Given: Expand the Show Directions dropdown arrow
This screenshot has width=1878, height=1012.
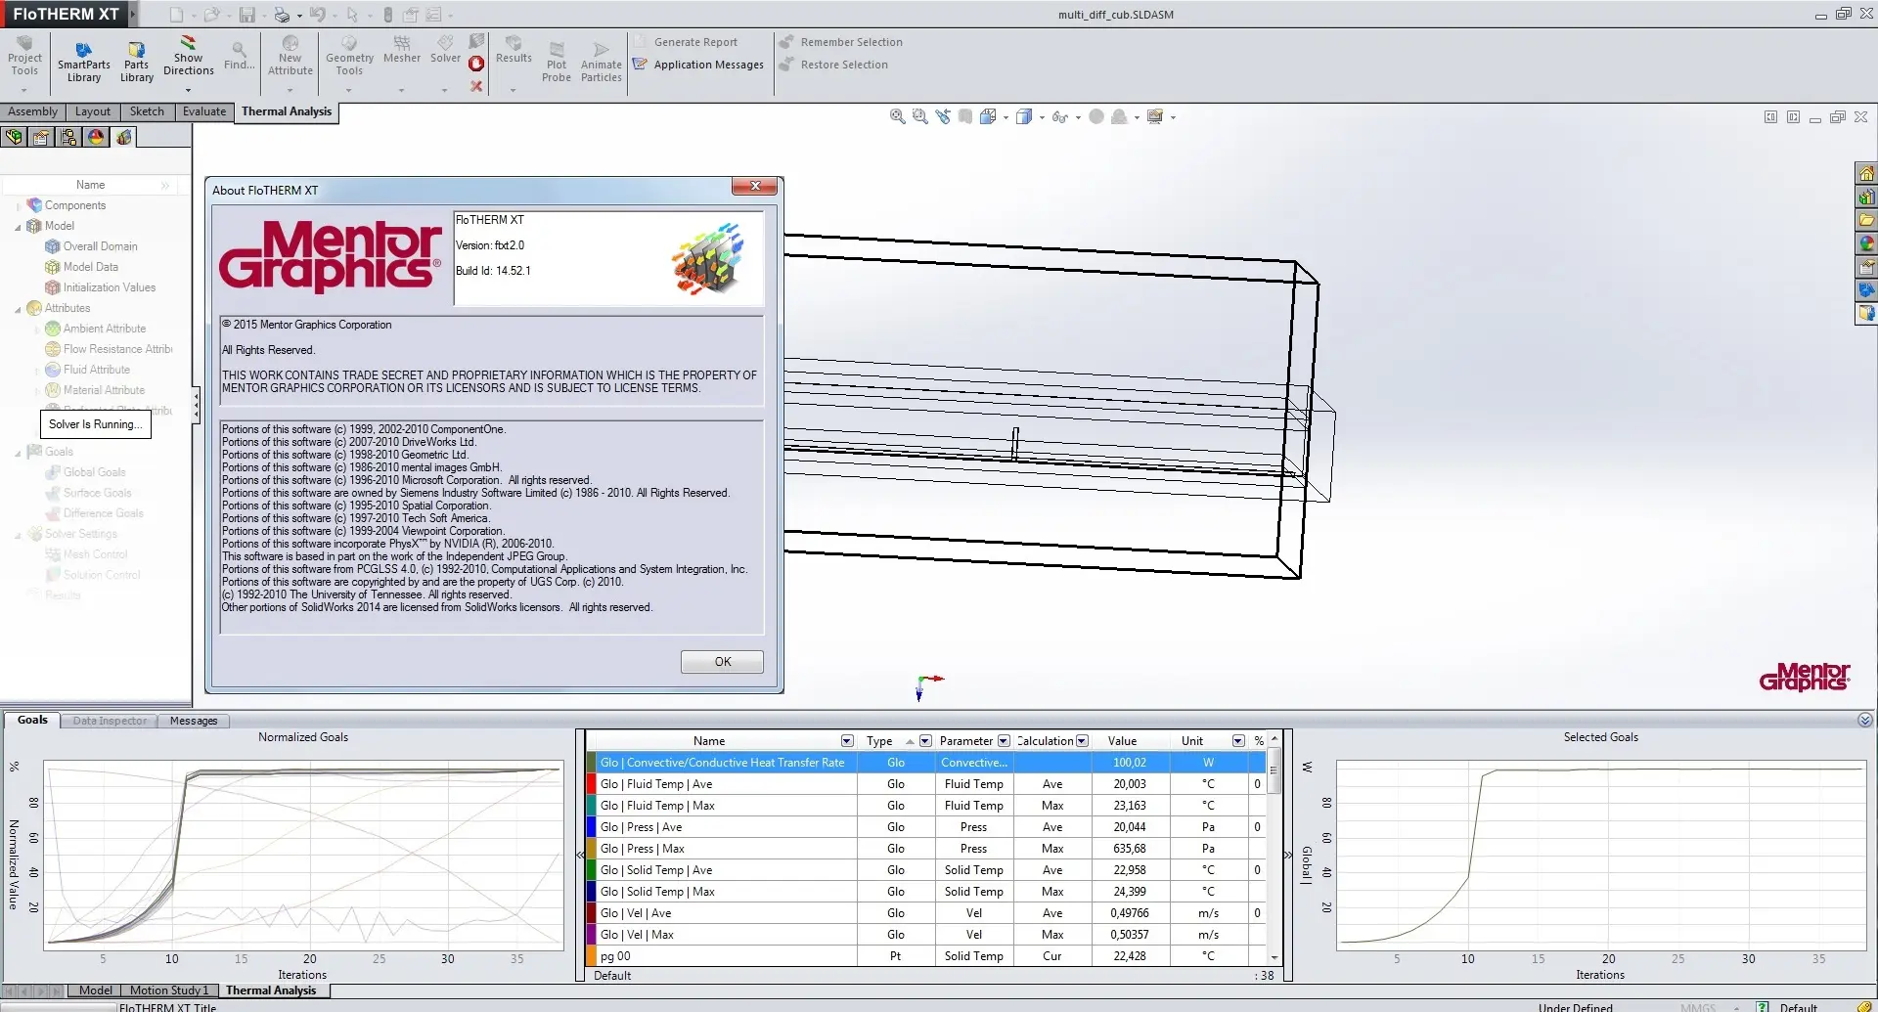Looking at the screenshot, I should coord(188,90).
